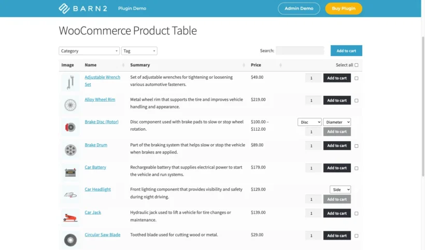This screenshot has height=250, width=425.
Task: Open the Diameter variation dropdown
Action: coord(337,122)
